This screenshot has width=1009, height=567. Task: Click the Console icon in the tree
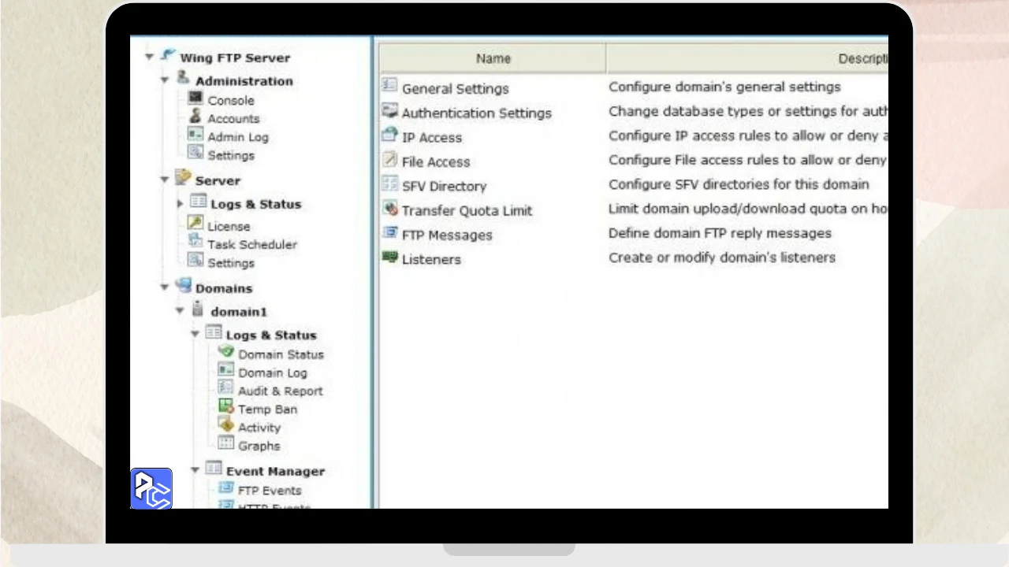[195, 98]
